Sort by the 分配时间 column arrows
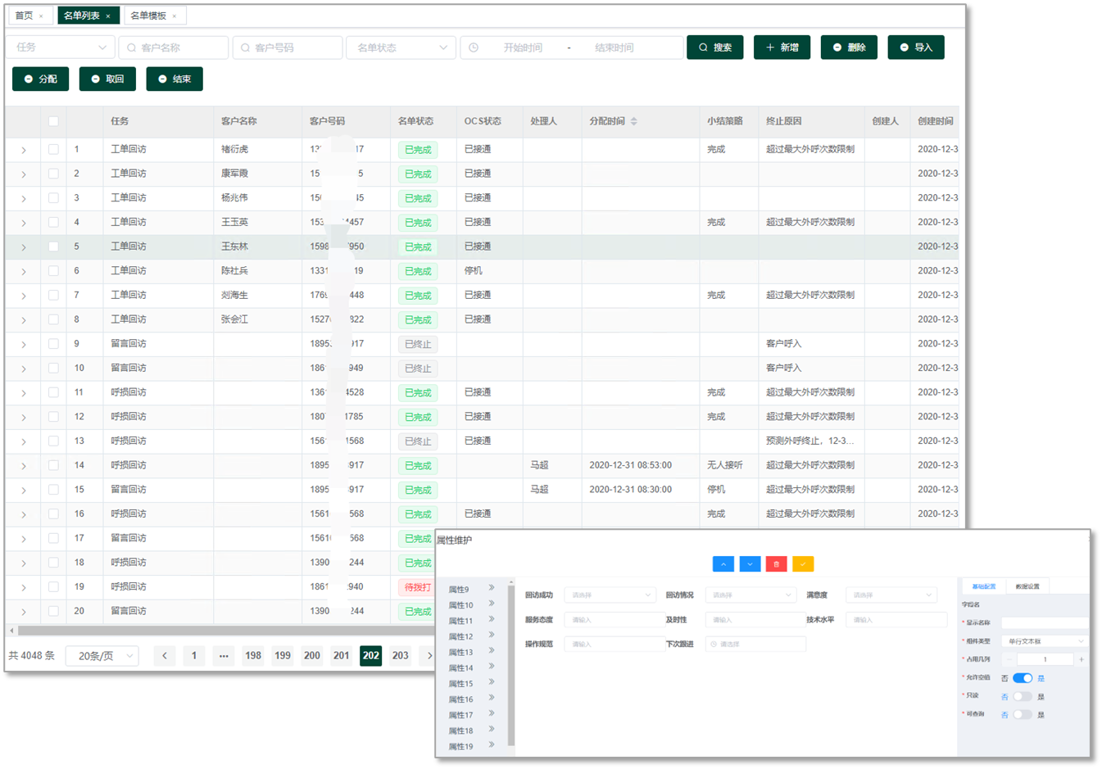 634,121
